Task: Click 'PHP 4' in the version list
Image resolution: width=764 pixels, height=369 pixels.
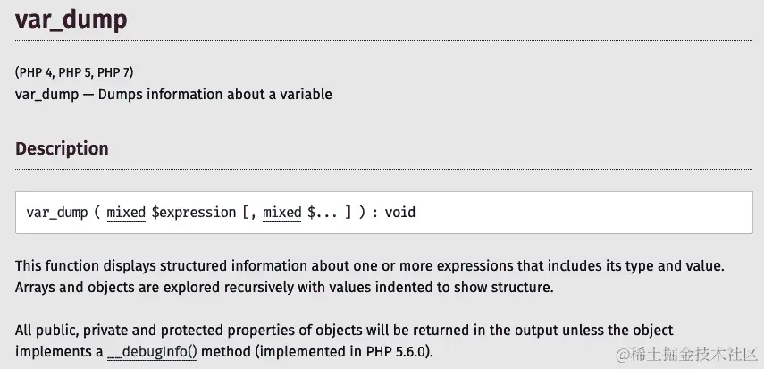Action: point(36,72)
